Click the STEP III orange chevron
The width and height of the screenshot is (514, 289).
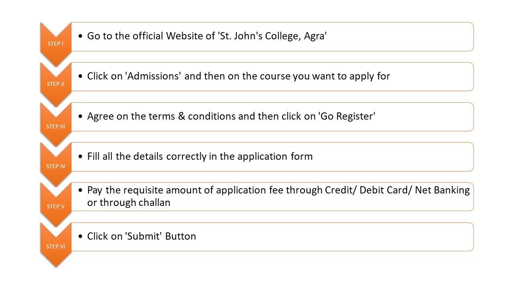click(56, 126)
